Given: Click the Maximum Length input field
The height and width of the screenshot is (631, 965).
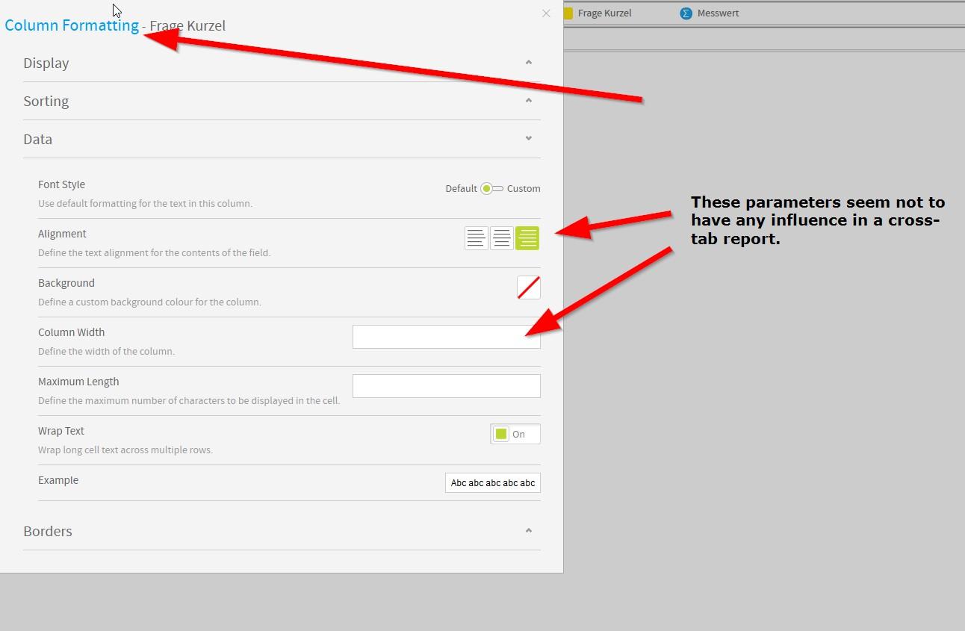Looking at the screenshot, I should [447, 386].
